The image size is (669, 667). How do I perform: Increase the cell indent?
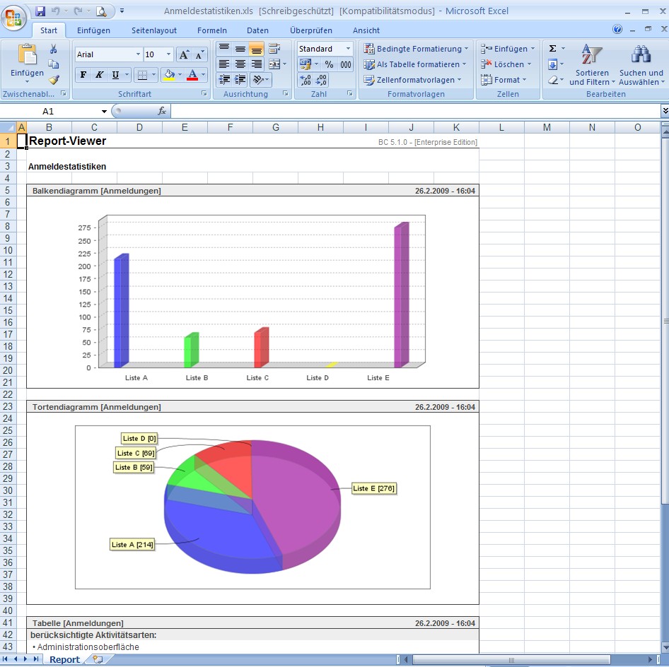(x=240, y=80)
